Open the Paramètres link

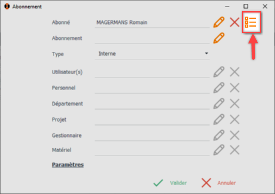[68, 165]
